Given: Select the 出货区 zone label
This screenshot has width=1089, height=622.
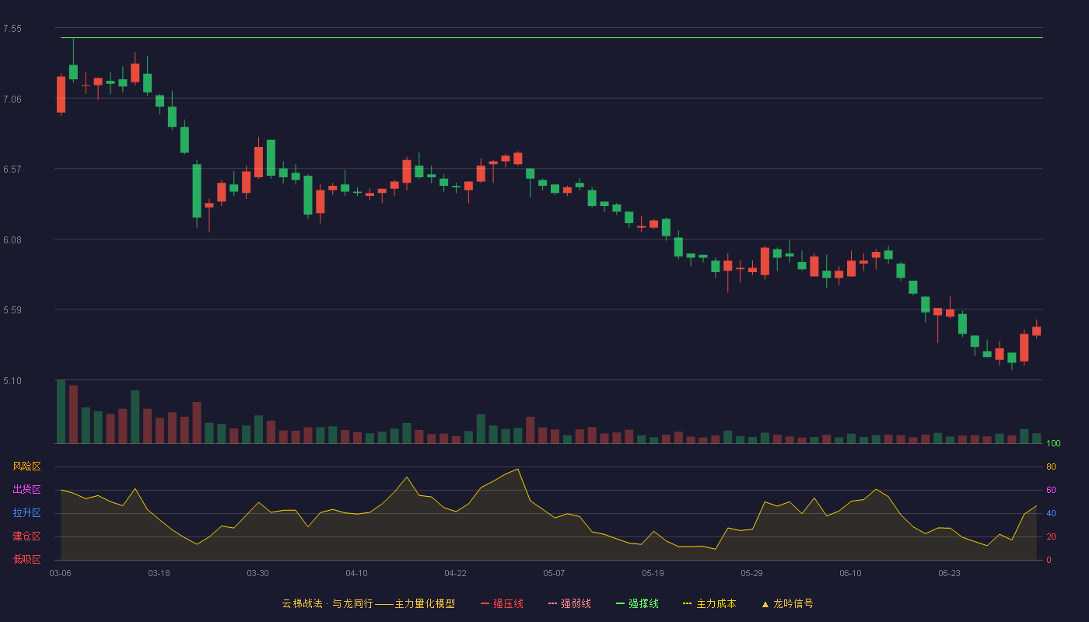Looking at the screenshot, I should 26,490.
